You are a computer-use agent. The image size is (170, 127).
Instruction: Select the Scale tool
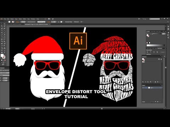[5, 37]
